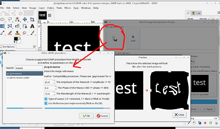This screenshot has width=220, height=129.
Task: Reset colors to default black and white
Action: tap(15, 42)
